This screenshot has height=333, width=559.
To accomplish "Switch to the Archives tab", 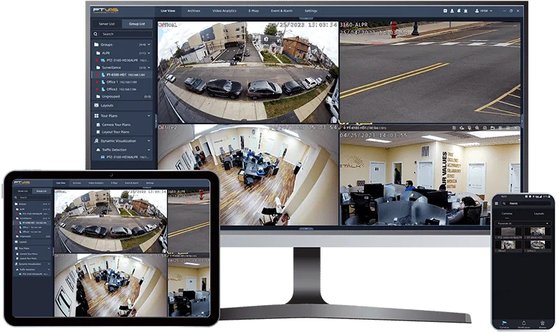I will (x=194, y=10).
